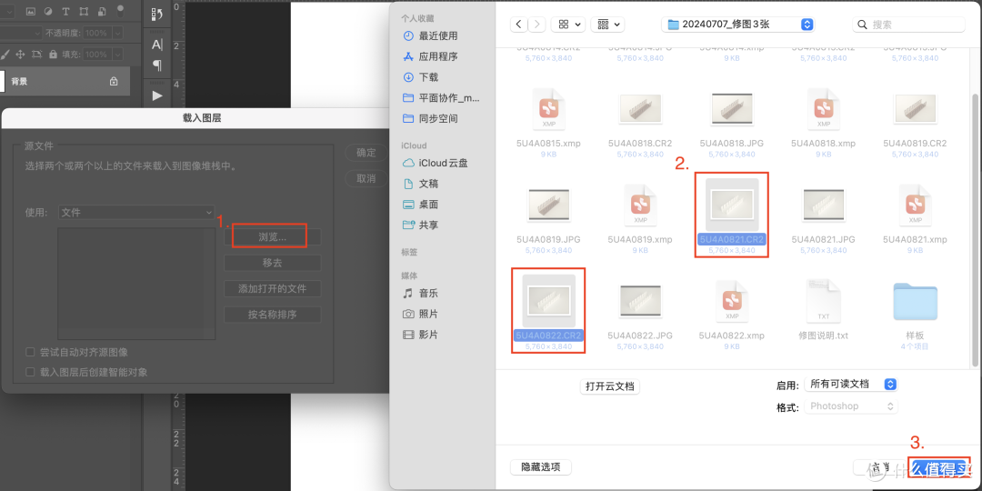
Task: Click the shape layer filter icon
Action: pyautogui.click(x=84, y=11)
